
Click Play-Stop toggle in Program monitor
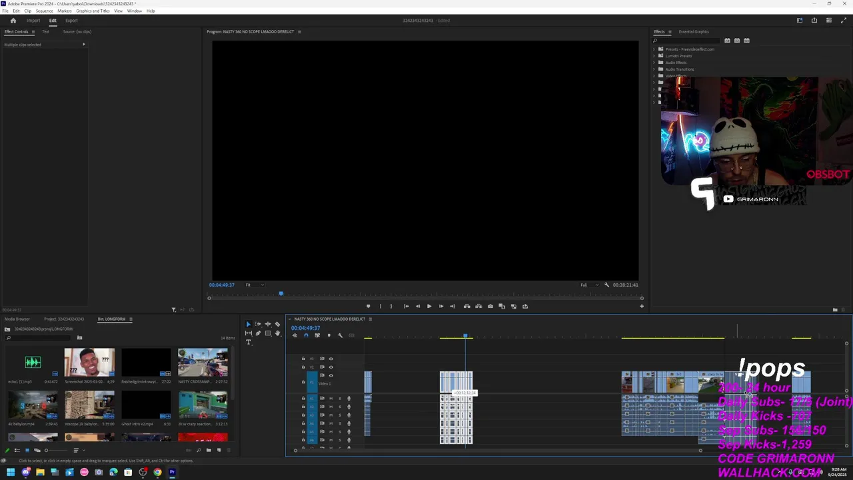pos(429,306)
